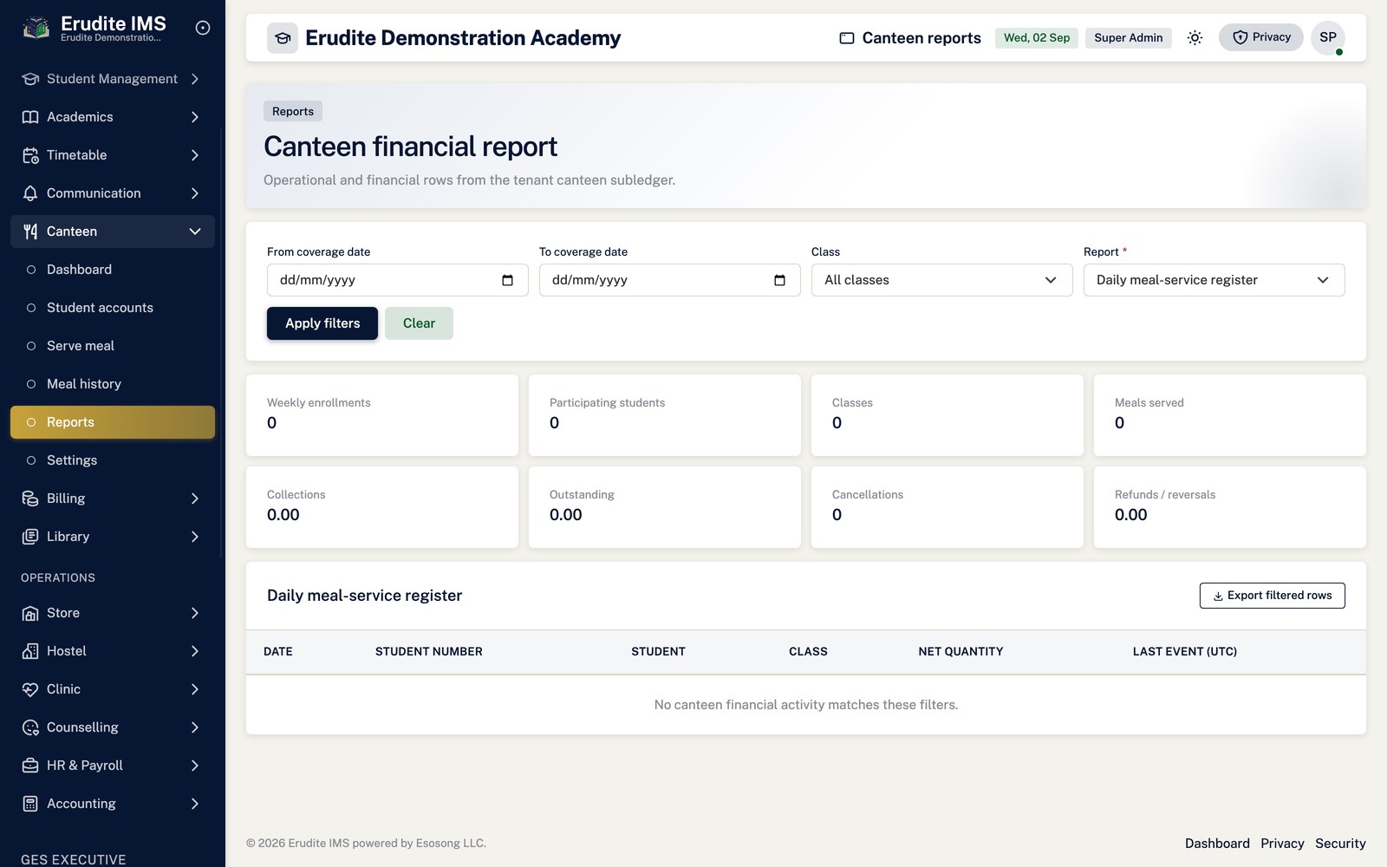Open the Serve meal page
The image size is (1387, 867).
pos(113,346)
